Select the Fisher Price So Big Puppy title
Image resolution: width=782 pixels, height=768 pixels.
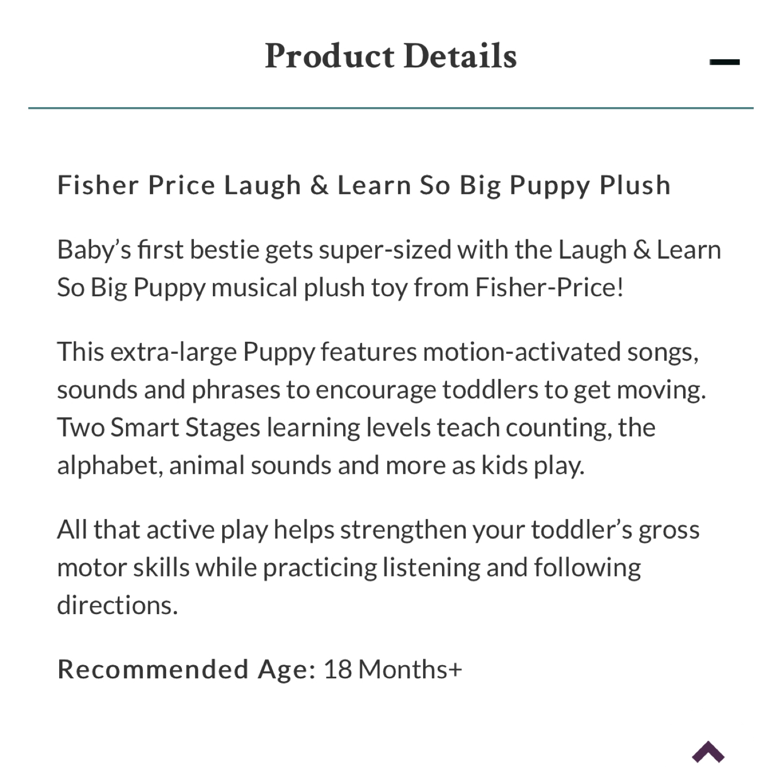point(364,185)
